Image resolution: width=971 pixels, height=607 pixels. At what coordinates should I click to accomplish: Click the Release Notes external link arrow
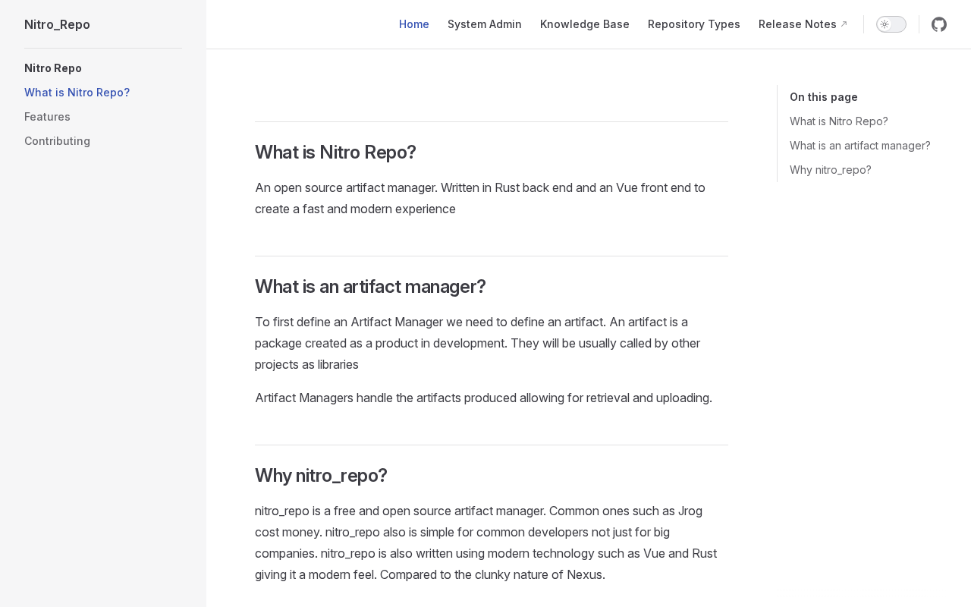(844, 24)
